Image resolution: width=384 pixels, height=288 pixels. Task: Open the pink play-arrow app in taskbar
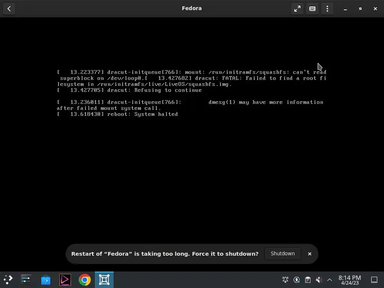[65, 279]
